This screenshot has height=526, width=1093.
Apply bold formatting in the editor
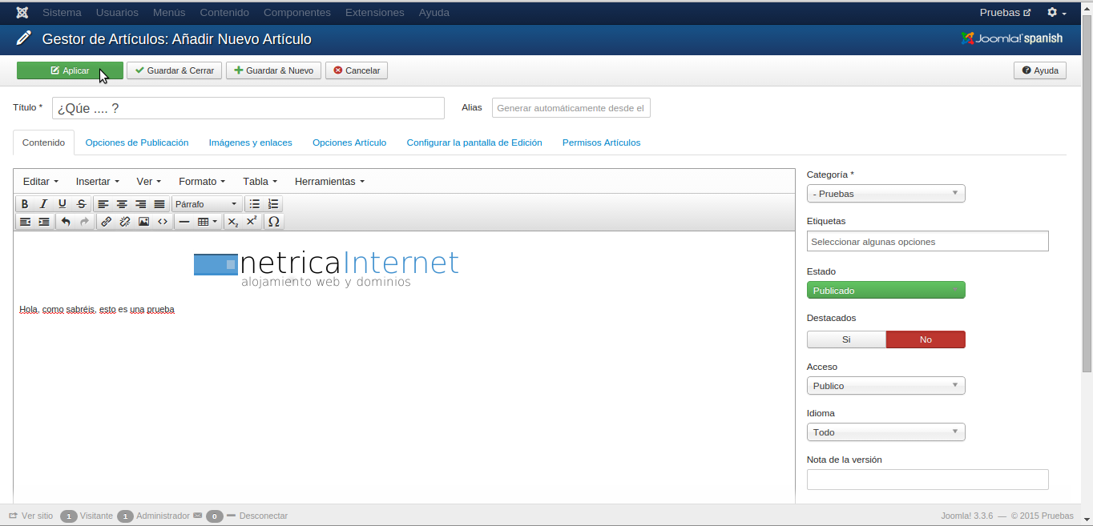pos(25,204)
